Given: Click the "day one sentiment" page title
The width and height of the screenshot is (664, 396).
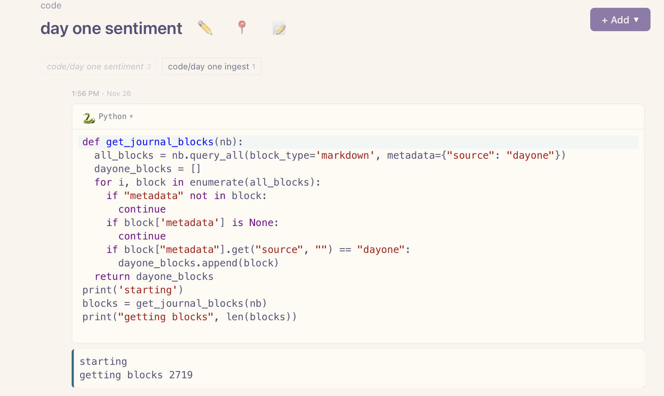Looking at the screenshot, I should pyautogui.click(x=111, y=29).
